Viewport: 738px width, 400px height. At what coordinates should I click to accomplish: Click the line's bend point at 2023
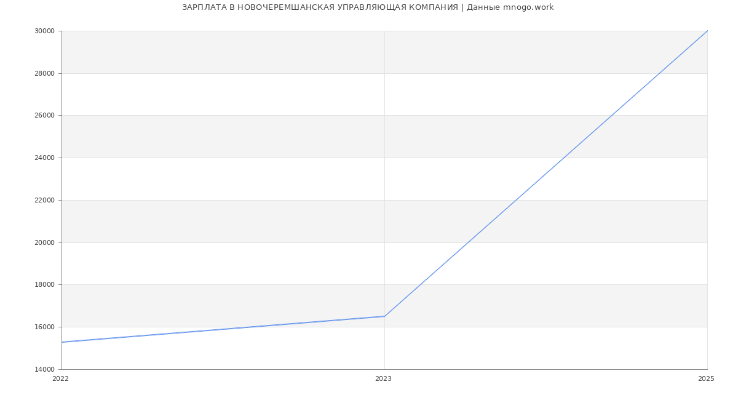pos(384,316)
